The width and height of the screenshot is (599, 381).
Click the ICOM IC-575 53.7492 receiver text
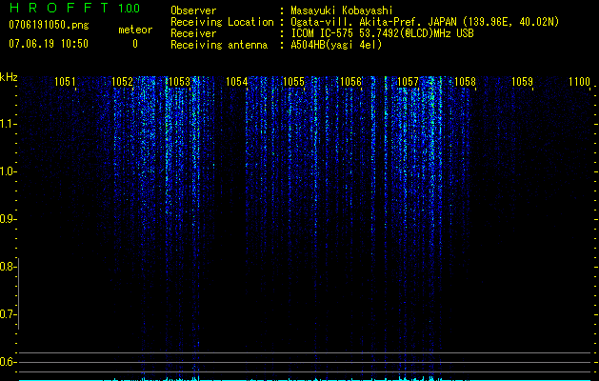[382, 33]
